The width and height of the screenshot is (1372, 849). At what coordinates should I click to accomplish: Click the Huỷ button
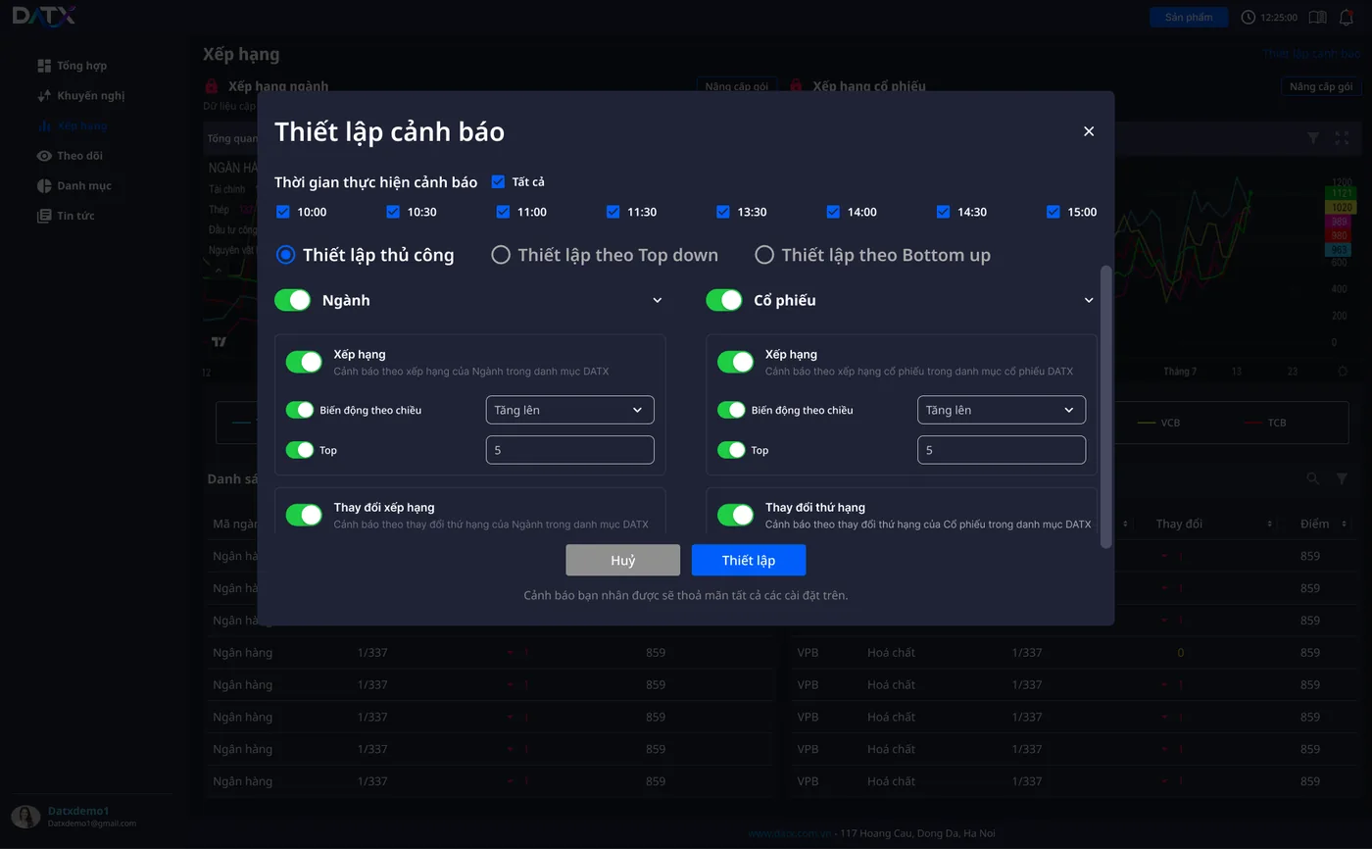click(623, 560)
